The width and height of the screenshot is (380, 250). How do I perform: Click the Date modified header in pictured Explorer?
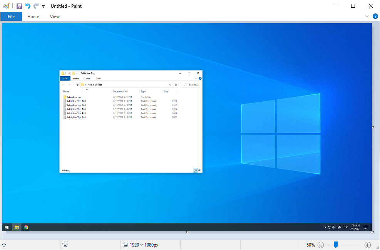(120, 91)
